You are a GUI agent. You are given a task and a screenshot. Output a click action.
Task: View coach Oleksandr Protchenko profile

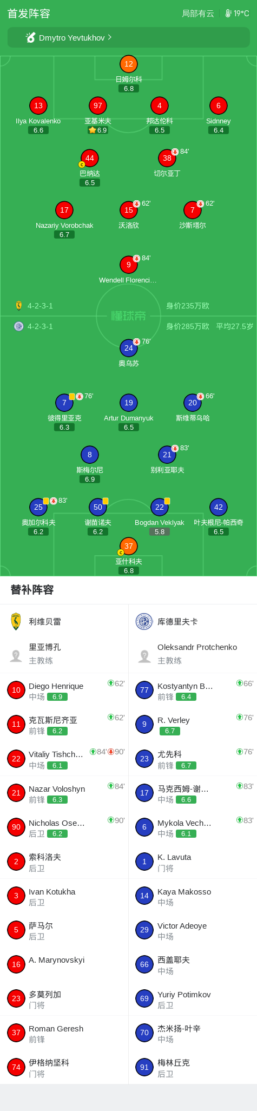pos(193,654)
